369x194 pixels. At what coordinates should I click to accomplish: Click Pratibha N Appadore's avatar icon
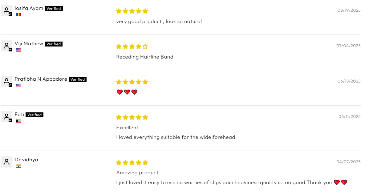pos(7,82)
